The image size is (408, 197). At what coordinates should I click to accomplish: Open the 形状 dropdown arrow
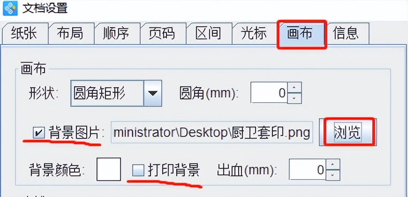click(153, 93)
